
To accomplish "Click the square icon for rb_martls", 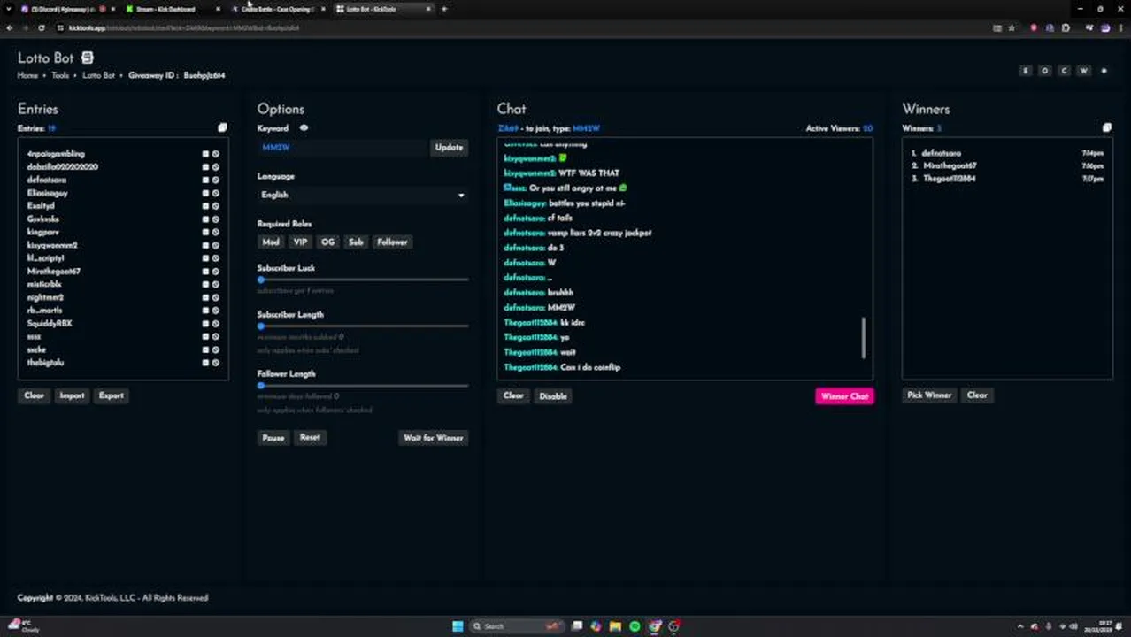I will click(x=205, y=311).
